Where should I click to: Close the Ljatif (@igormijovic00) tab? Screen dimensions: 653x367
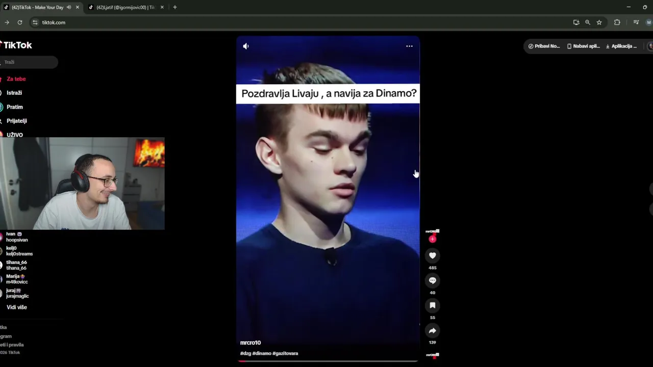(162, 7)
